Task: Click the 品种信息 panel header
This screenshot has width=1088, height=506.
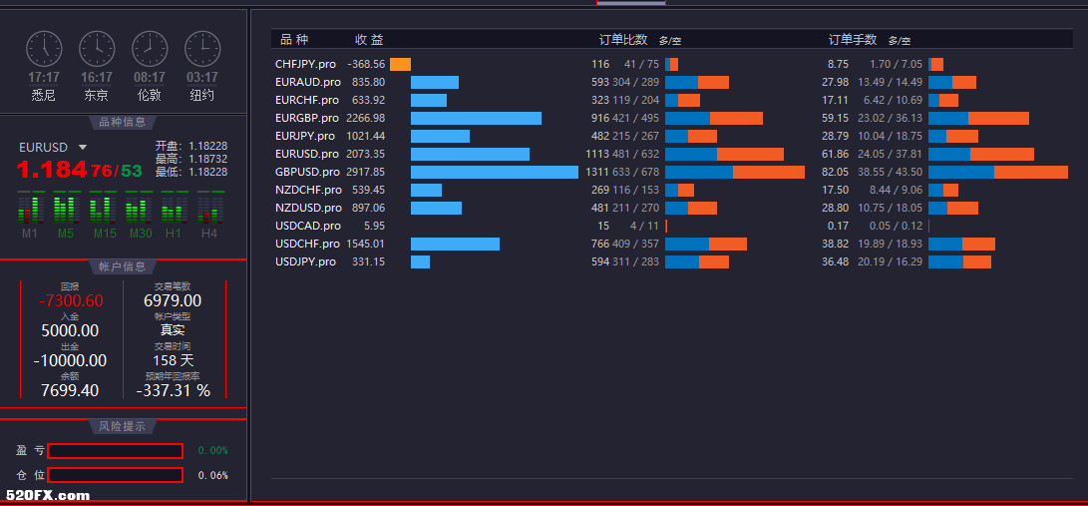Action: tap(123, 122)
